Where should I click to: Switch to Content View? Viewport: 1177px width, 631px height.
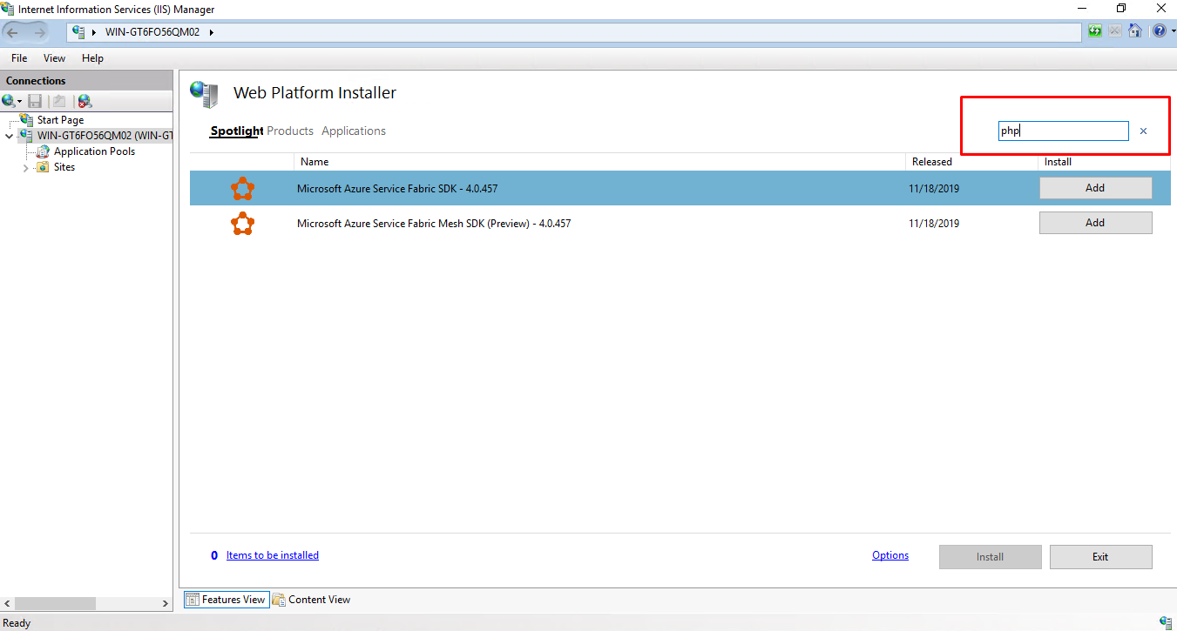(x=311, y=600)
